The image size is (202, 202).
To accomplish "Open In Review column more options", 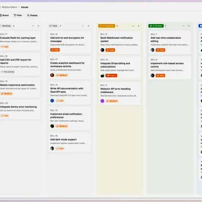I will (x=183, y=26).
